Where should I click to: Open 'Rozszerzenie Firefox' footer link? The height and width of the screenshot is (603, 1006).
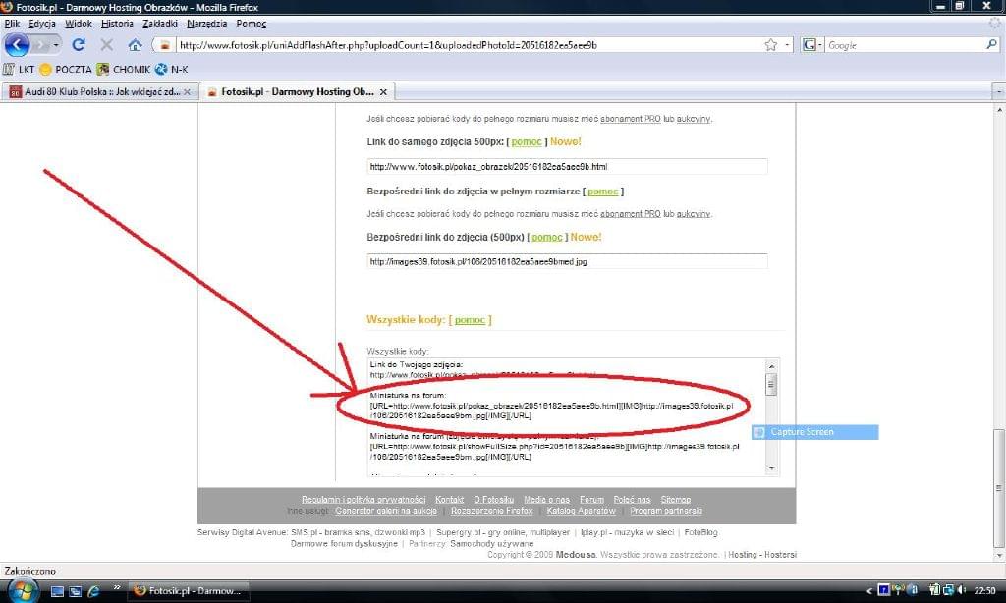click(491, 511)
